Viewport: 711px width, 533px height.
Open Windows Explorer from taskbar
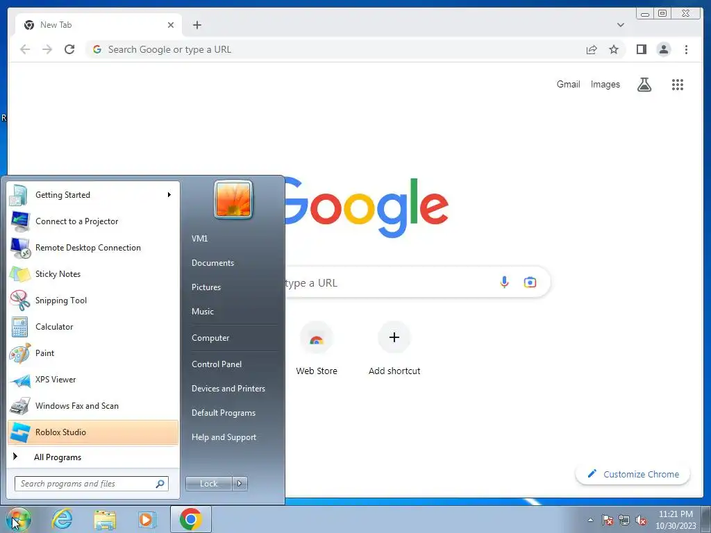(105, 519)
